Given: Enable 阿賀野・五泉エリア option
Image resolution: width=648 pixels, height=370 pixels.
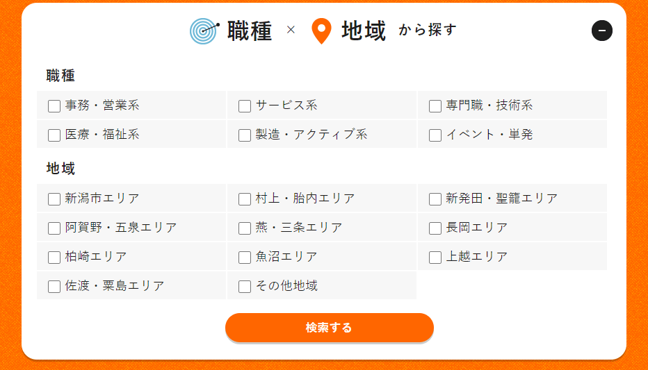Looking at the screenshot, I should tap(54, 228).
